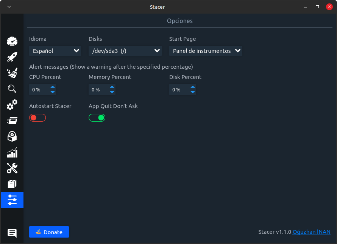Click the Disks label
The height and width of the screenshot is (244, 337).
[95, 39]
